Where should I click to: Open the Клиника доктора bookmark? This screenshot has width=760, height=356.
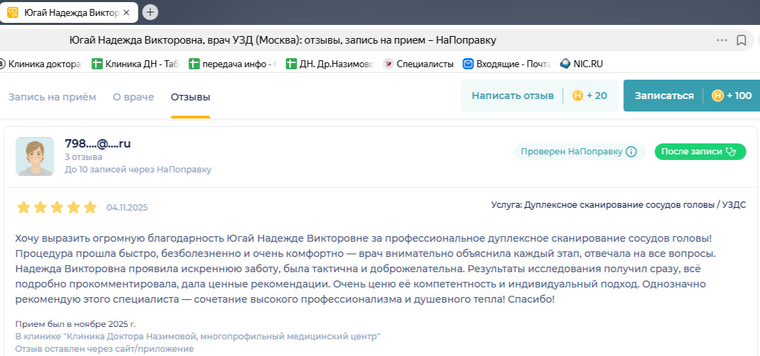[x=41, y=64]
